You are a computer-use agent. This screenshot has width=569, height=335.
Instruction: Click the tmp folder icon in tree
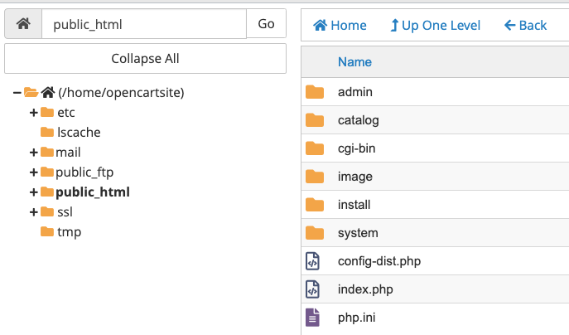point(47,231)
